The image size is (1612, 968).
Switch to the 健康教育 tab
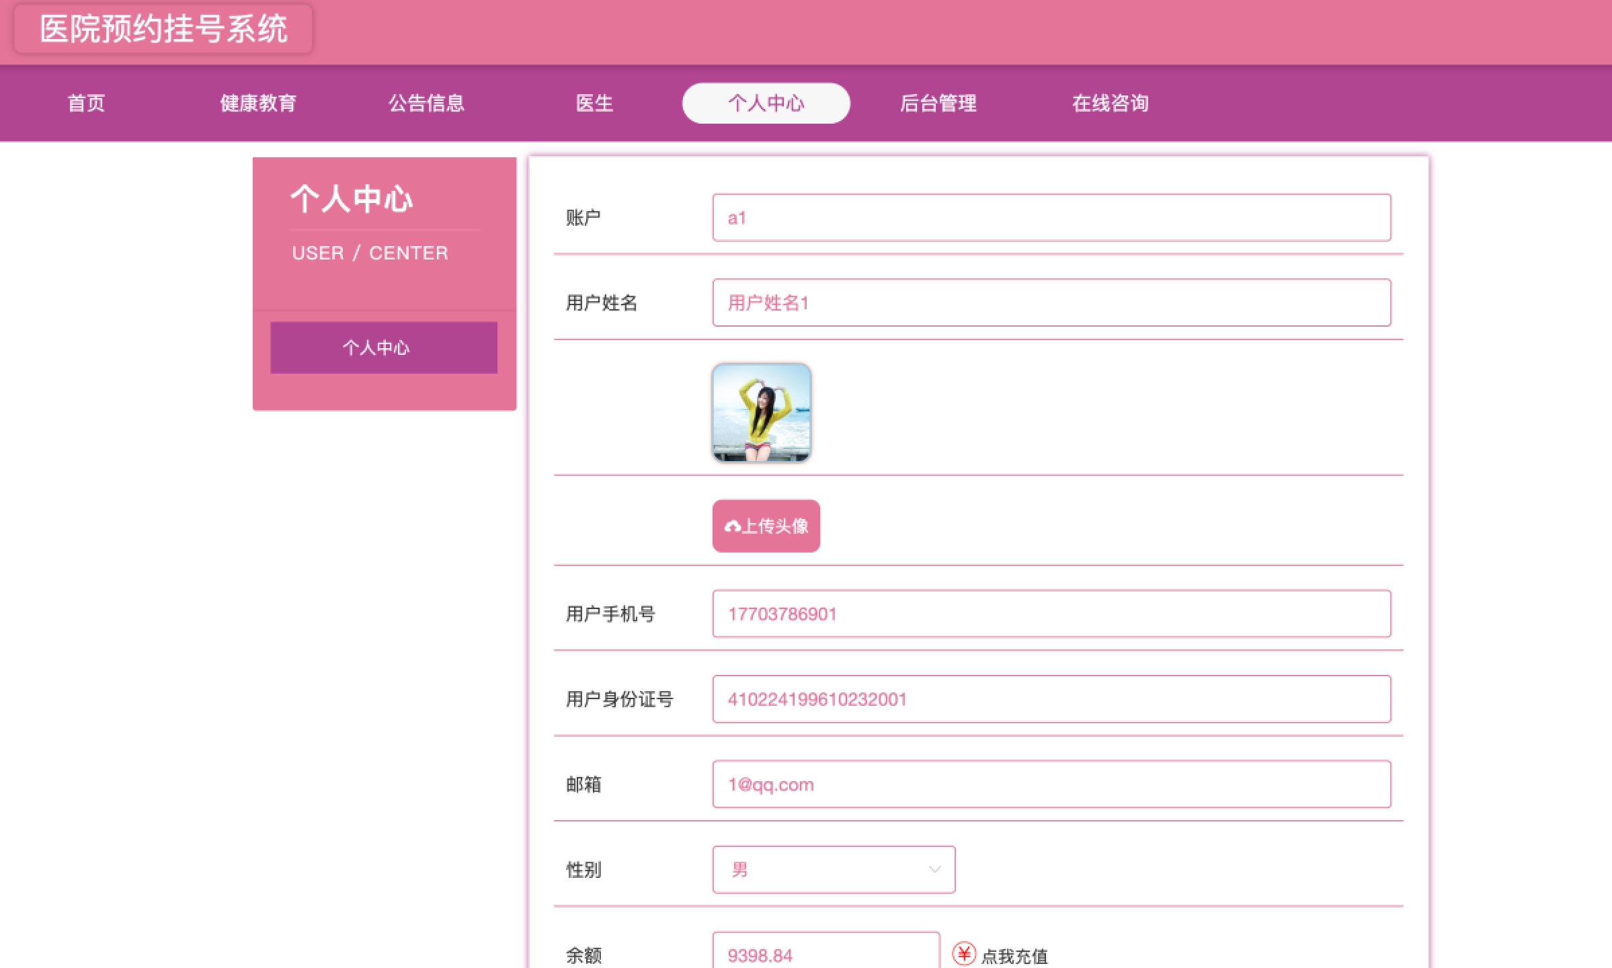pos(259,103)
